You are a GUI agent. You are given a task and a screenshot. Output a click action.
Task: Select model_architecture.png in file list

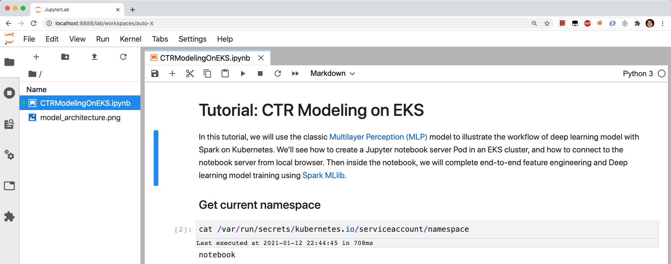point(80,117)
